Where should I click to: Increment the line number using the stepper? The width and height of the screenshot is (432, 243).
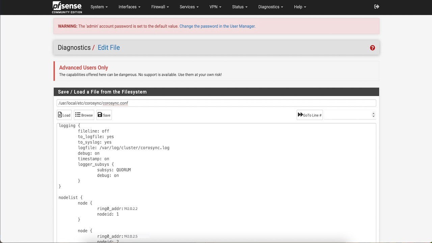pos(373,113)
